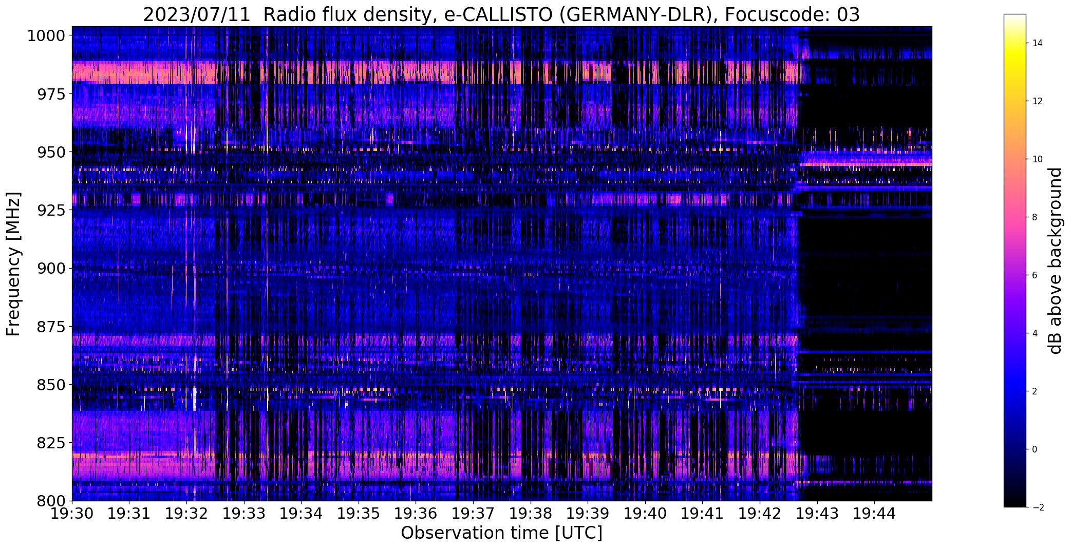Select the 19:41 time tick label
Image resolution: width=1071 pixels, height=548 pixels.
pyautogui.click(x=702, y=513)
